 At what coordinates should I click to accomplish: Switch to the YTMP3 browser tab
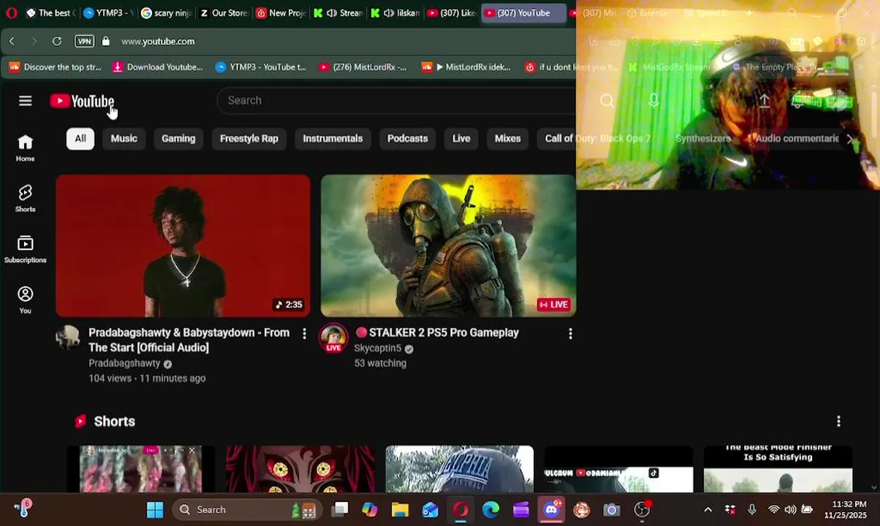(x=107, y=13)
